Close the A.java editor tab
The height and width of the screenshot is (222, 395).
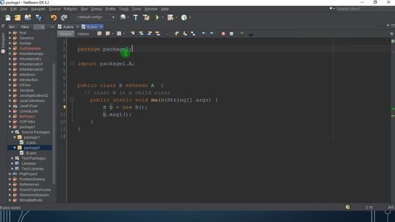(78, 27)
